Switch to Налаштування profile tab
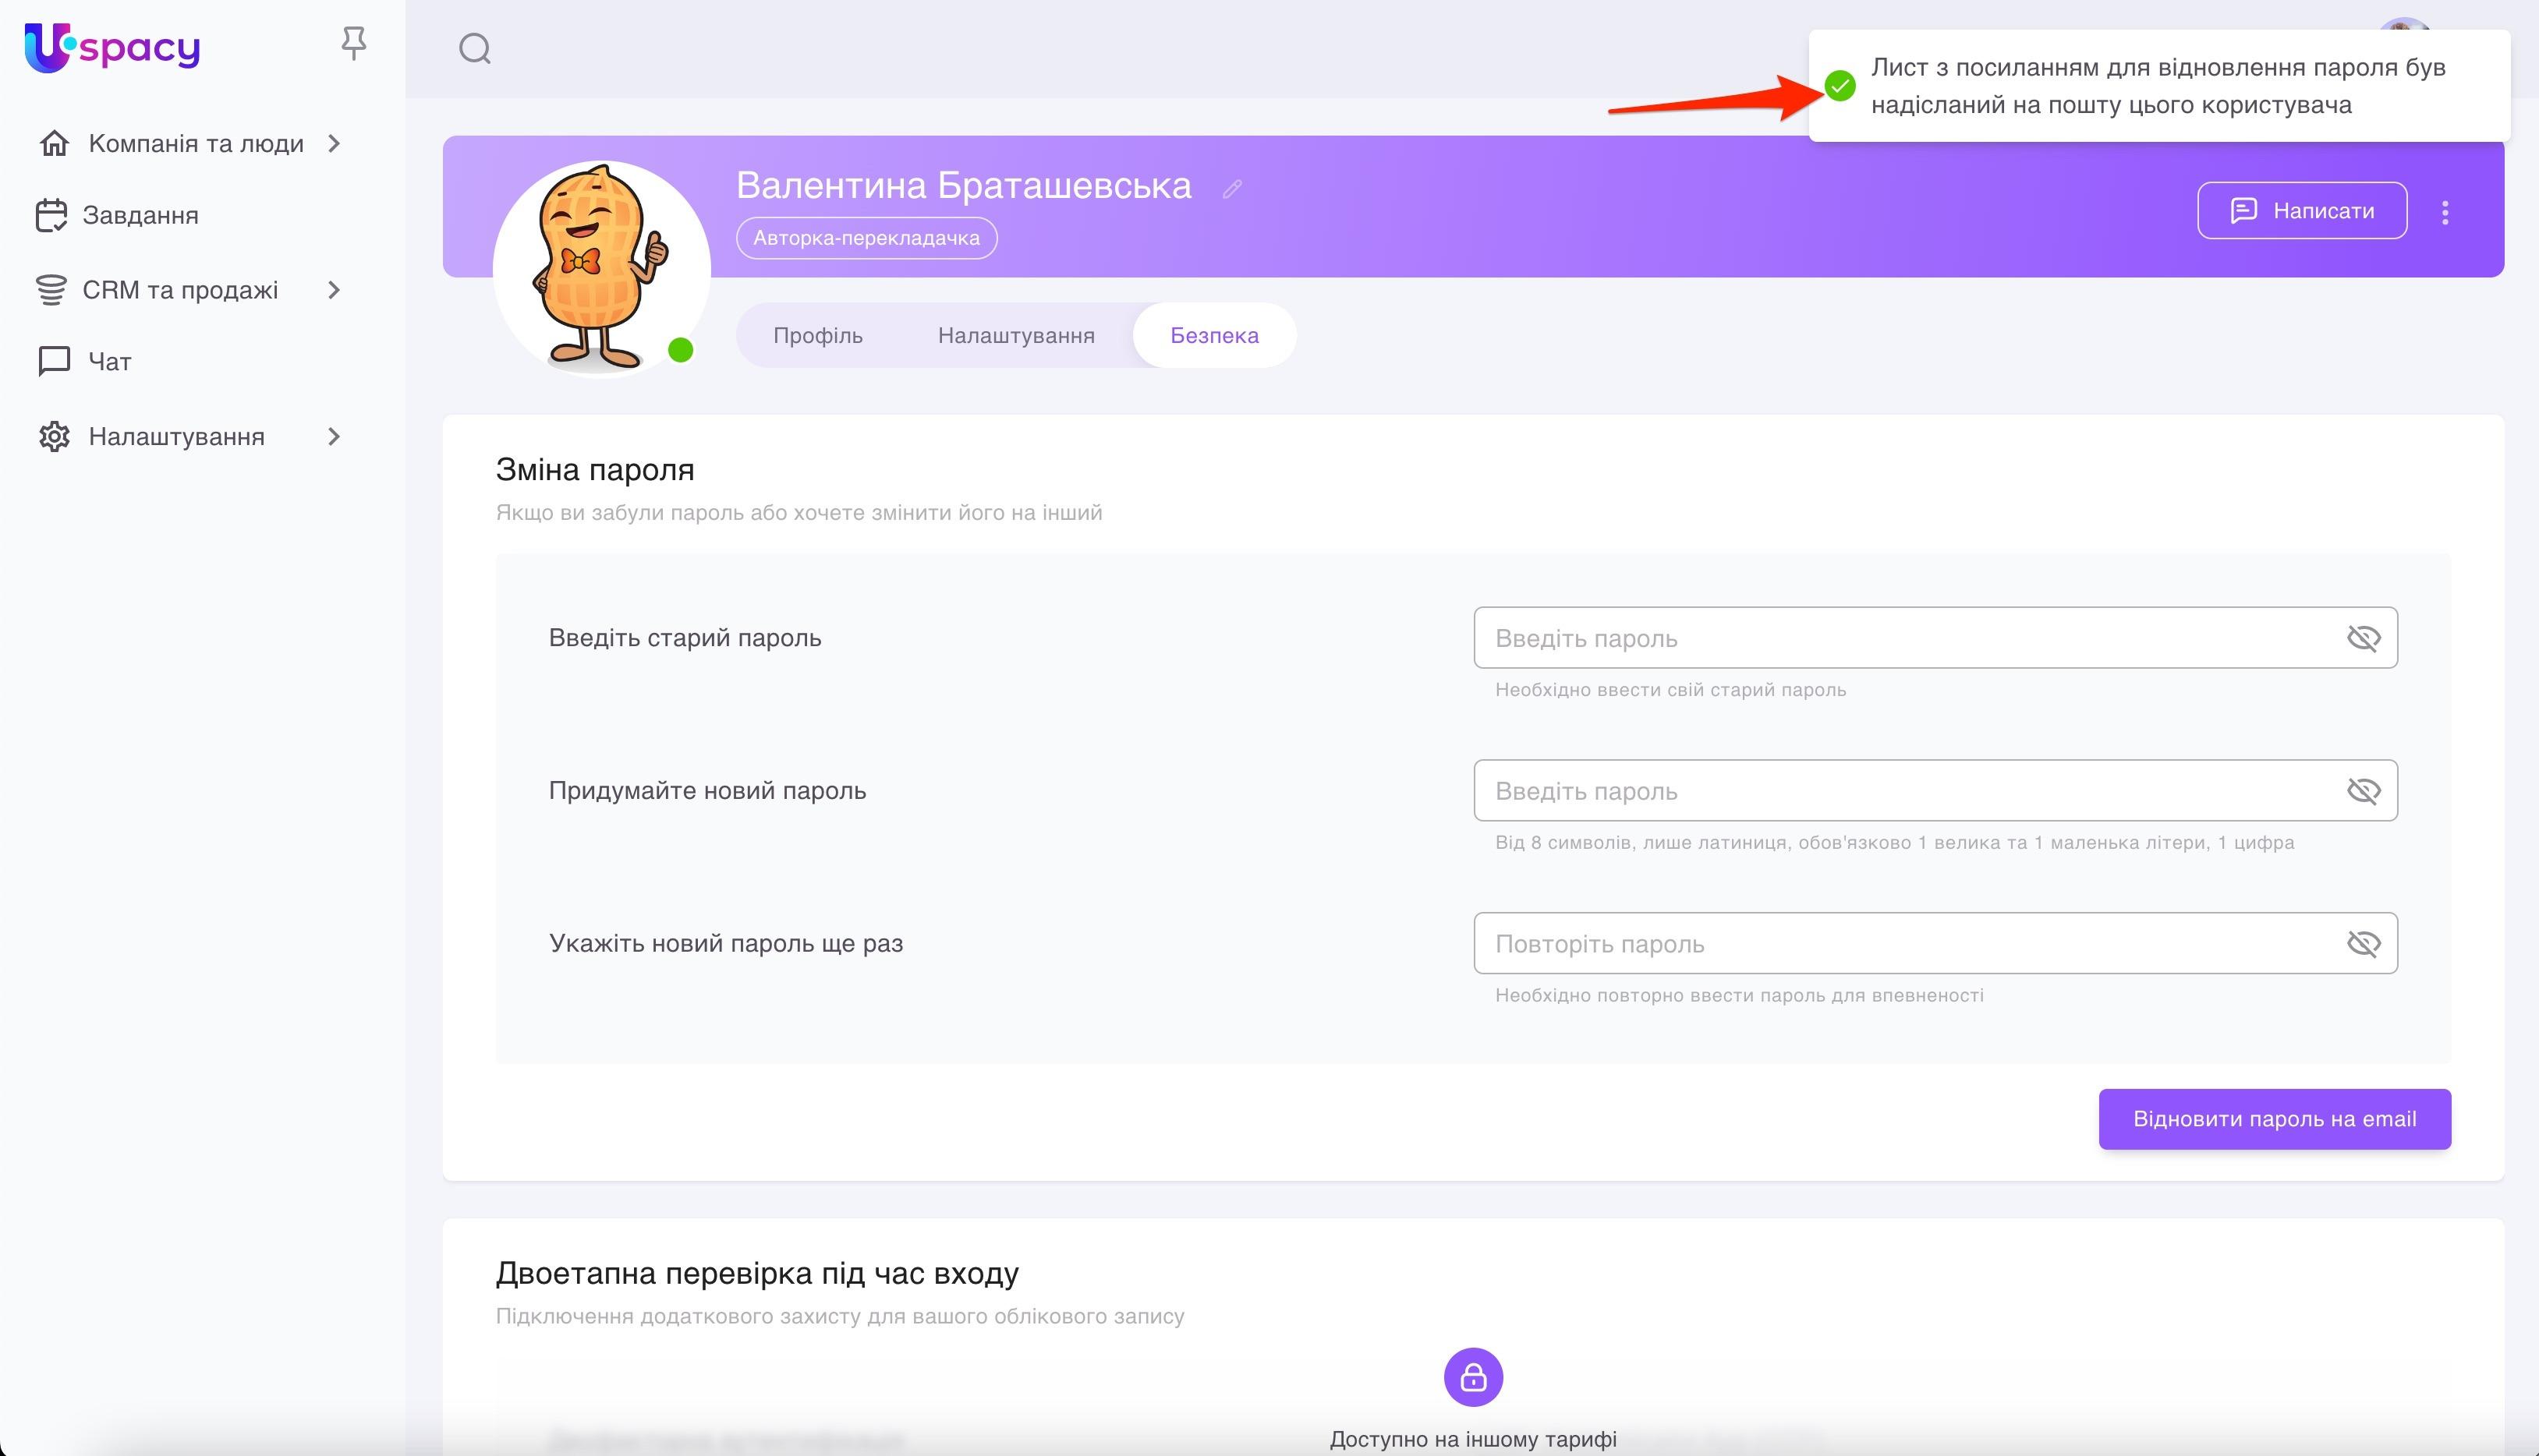Screen dimensions: 2539x1456 pos(1015,336)
